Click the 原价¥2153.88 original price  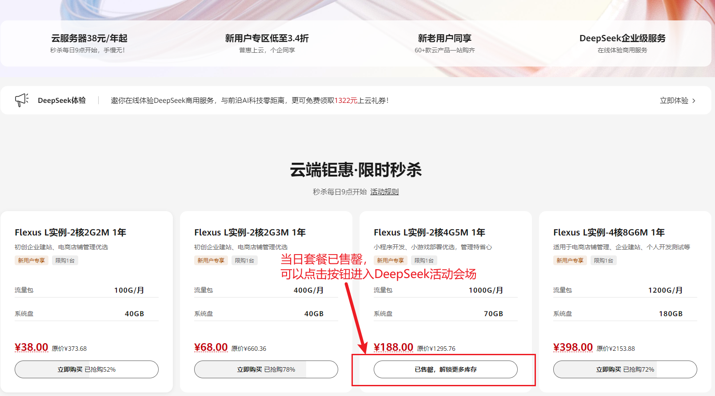pyautogui.click(x=616, y=349)
